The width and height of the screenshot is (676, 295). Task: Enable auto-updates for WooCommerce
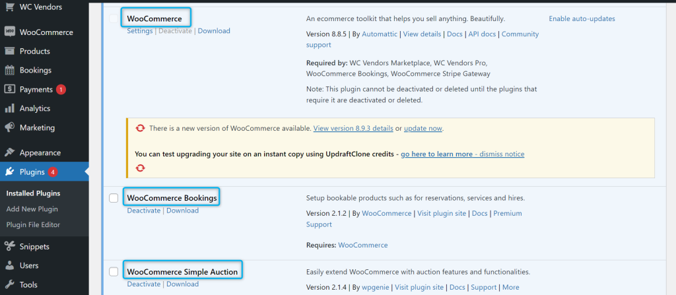(582, 18)
